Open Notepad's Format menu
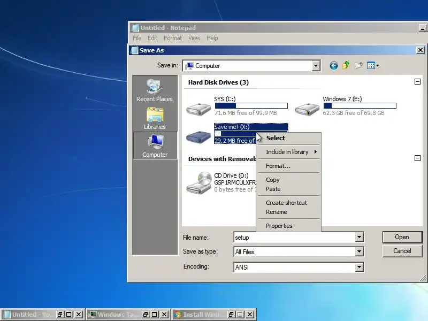428x321 pixels. [x=173, y=38]
